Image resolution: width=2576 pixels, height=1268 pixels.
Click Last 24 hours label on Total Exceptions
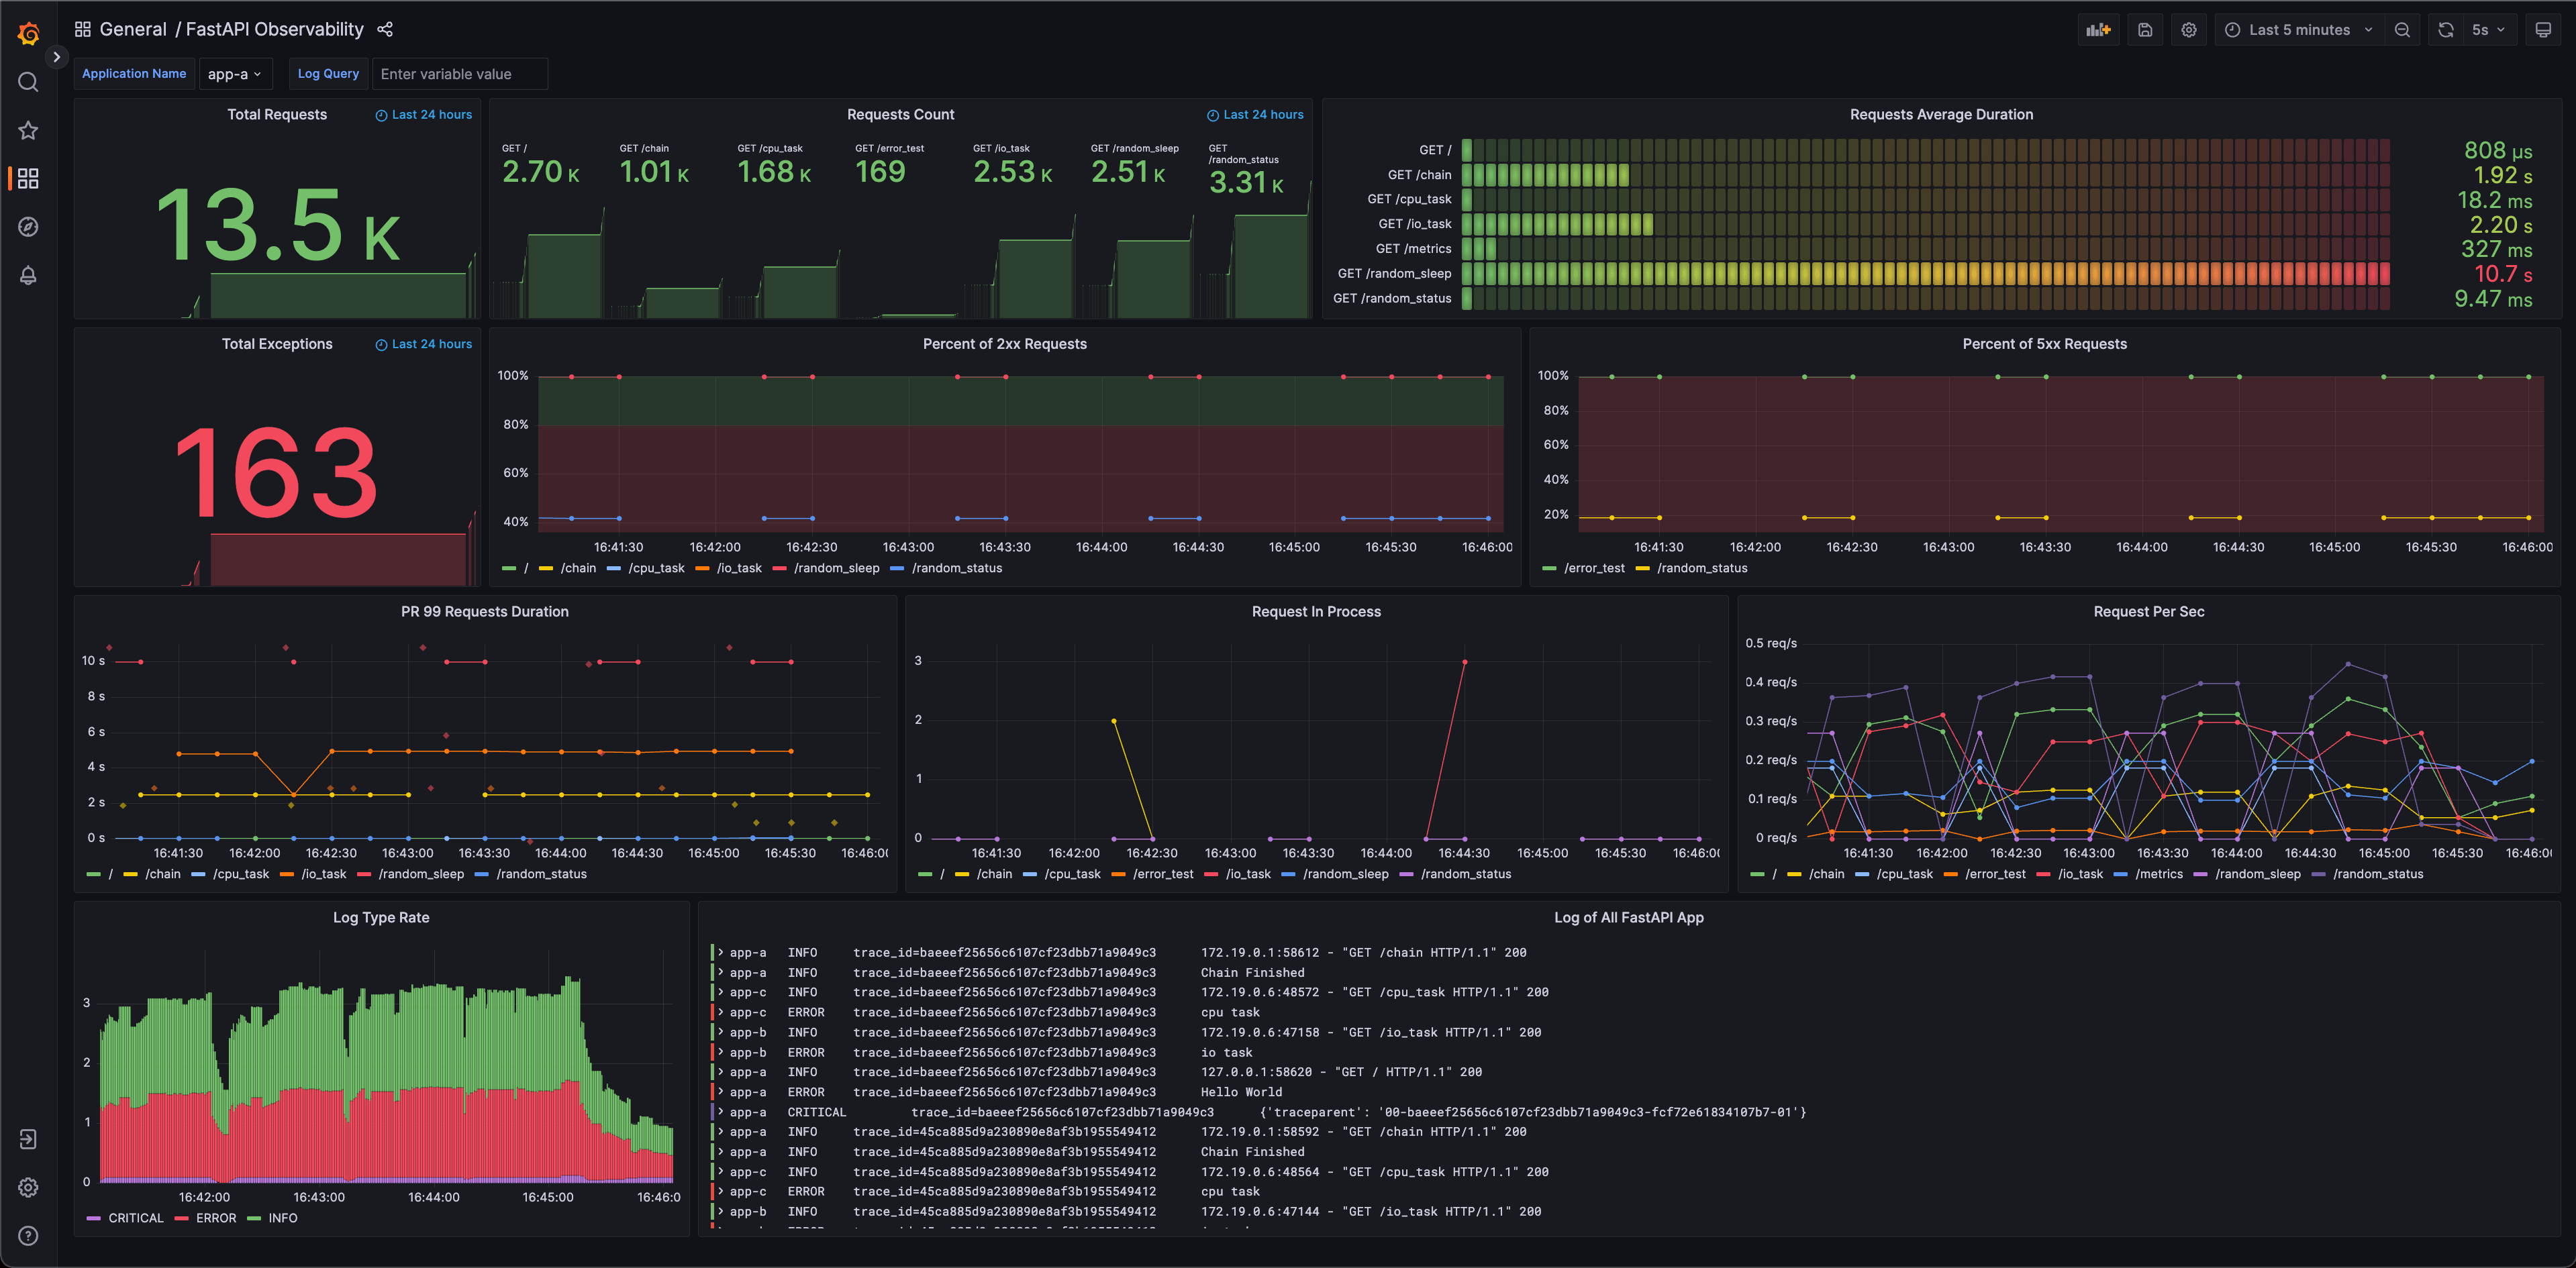pos(424,344)
